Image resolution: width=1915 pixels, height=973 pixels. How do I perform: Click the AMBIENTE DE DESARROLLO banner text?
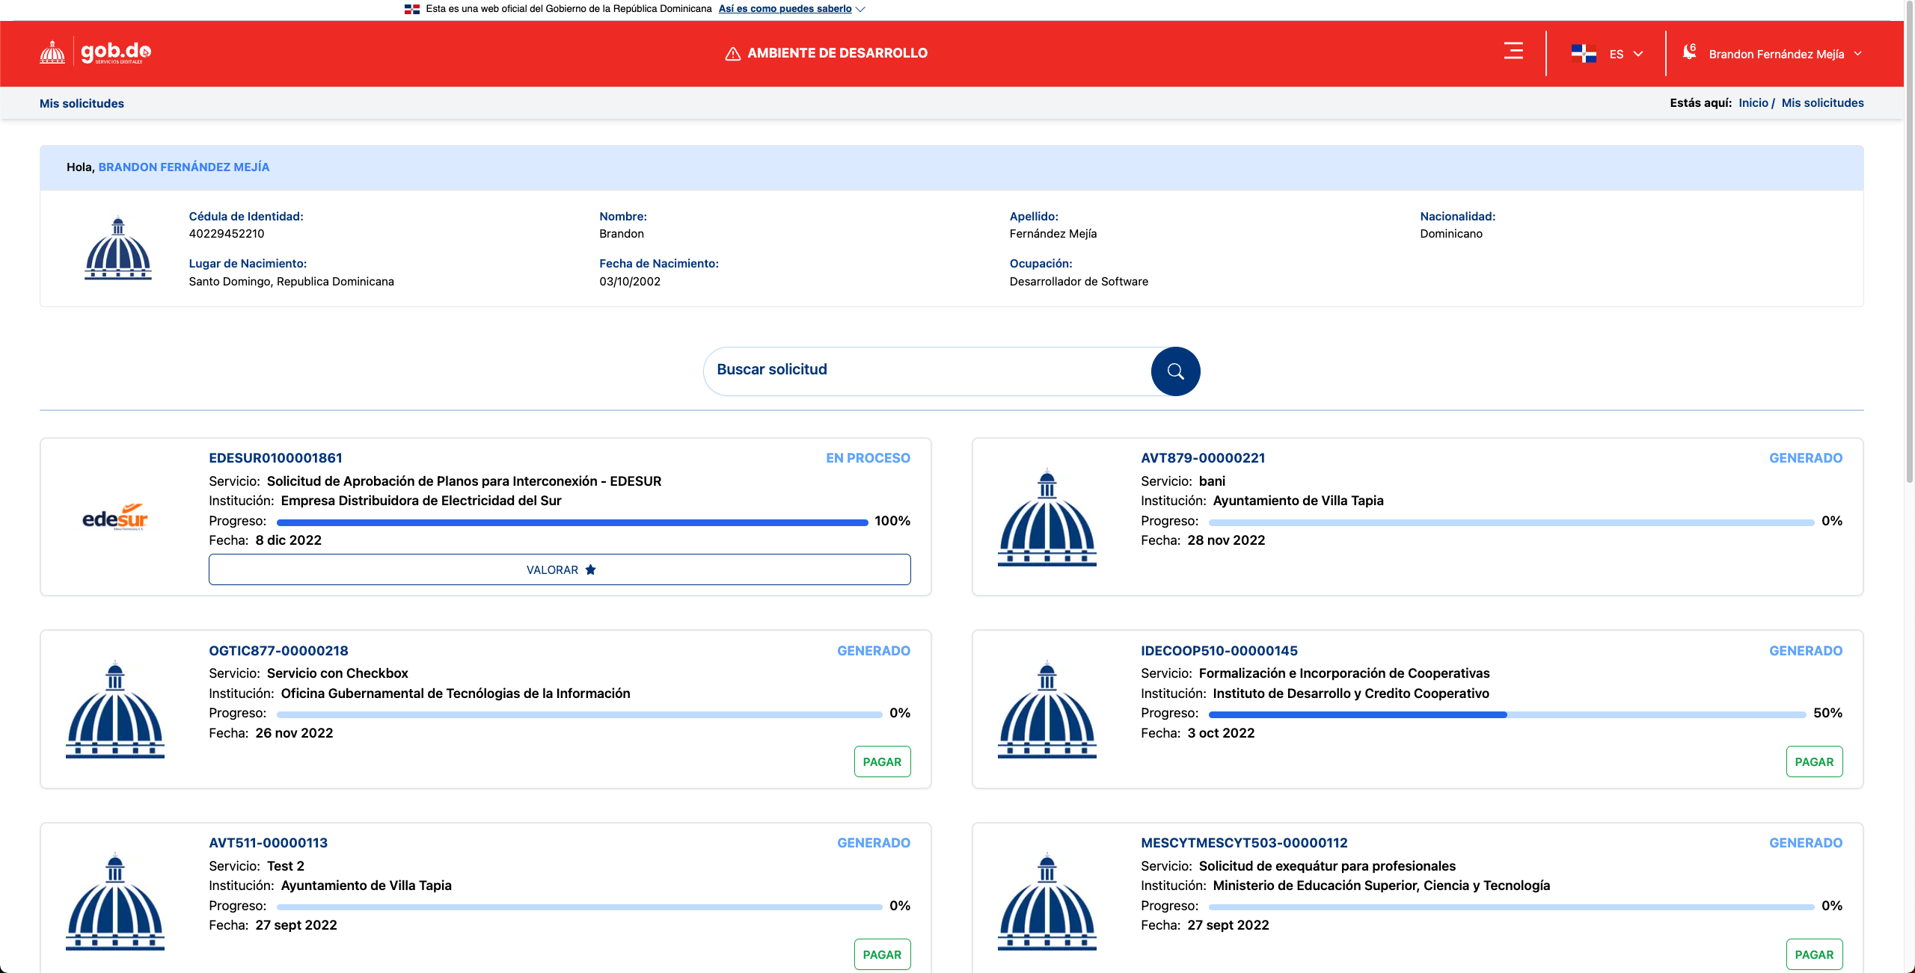837,53
